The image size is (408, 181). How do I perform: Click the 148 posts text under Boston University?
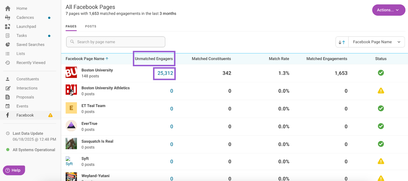pos(90,76)
